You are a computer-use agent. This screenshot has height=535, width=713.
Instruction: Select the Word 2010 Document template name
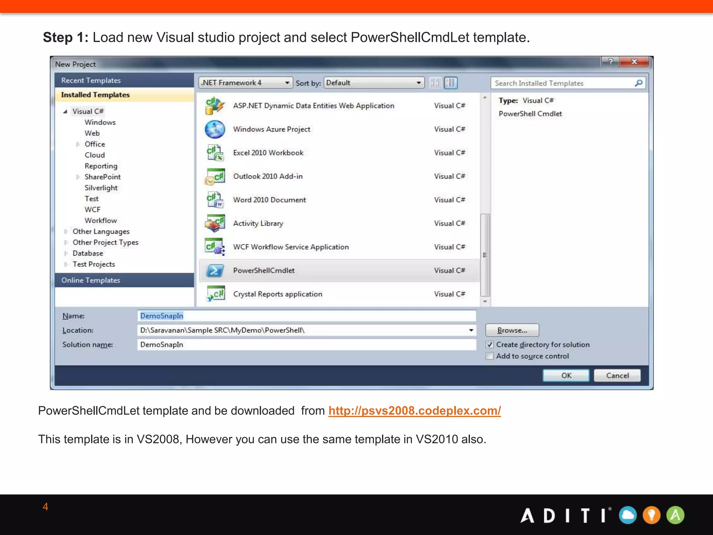click(269, 200)
